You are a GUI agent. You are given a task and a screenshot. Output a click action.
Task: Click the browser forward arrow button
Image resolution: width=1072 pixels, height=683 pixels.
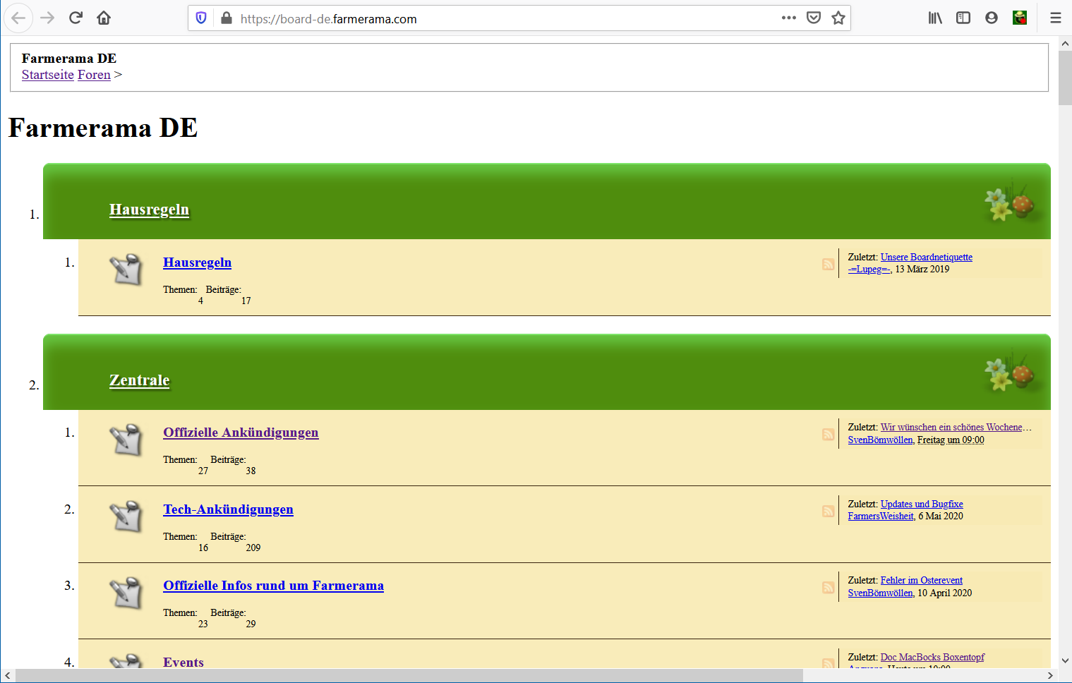click(x=47, y=18)
